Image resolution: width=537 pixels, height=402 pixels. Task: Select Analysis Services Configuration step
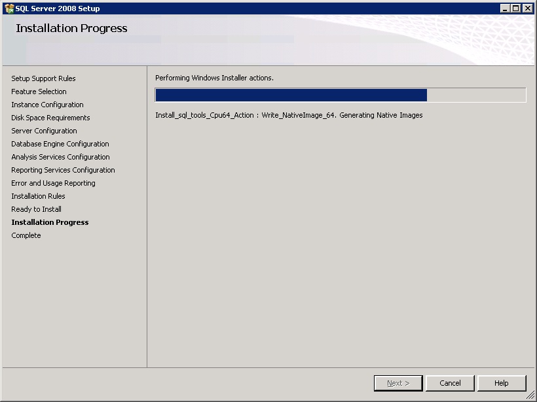(x=61, y=157)
